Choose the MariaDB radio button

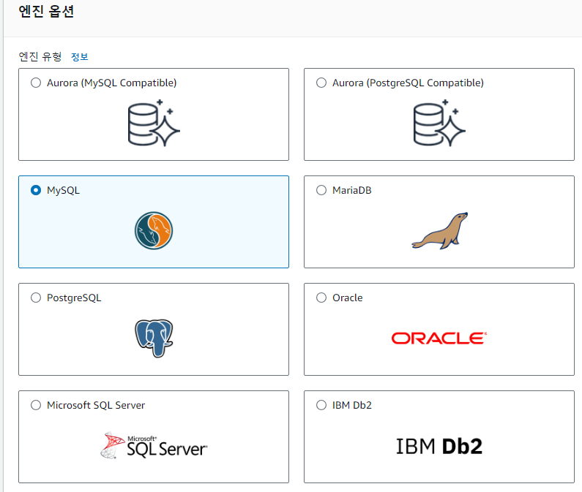tap(321, 190)
